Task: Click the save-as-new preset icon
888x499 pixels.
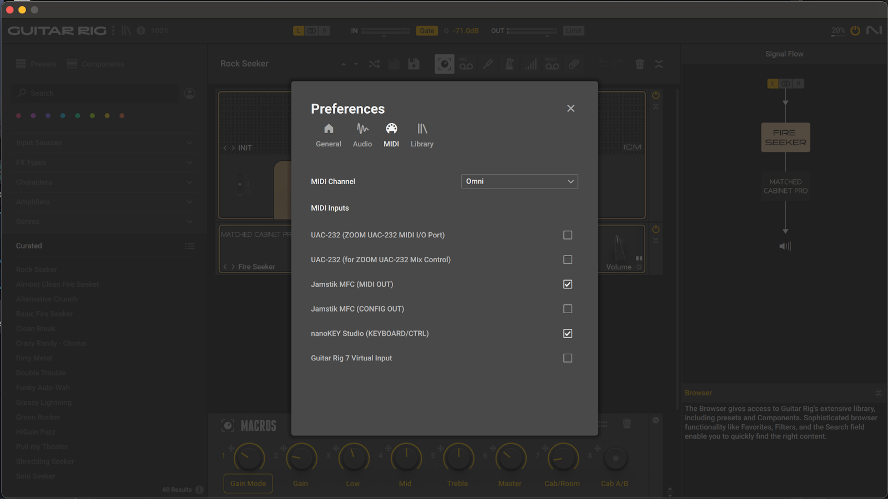Action: tap(413, 64)
